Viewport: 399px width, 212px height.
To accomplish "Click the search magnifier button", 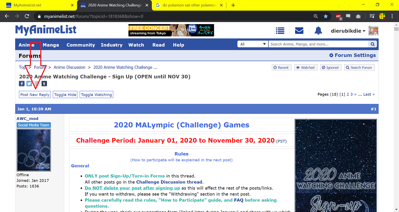I will click(372, 44).
